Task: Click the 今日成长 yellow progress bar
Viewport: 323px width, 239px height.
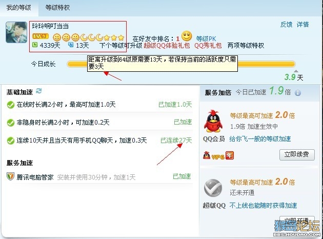Action: tap(181, 64)
